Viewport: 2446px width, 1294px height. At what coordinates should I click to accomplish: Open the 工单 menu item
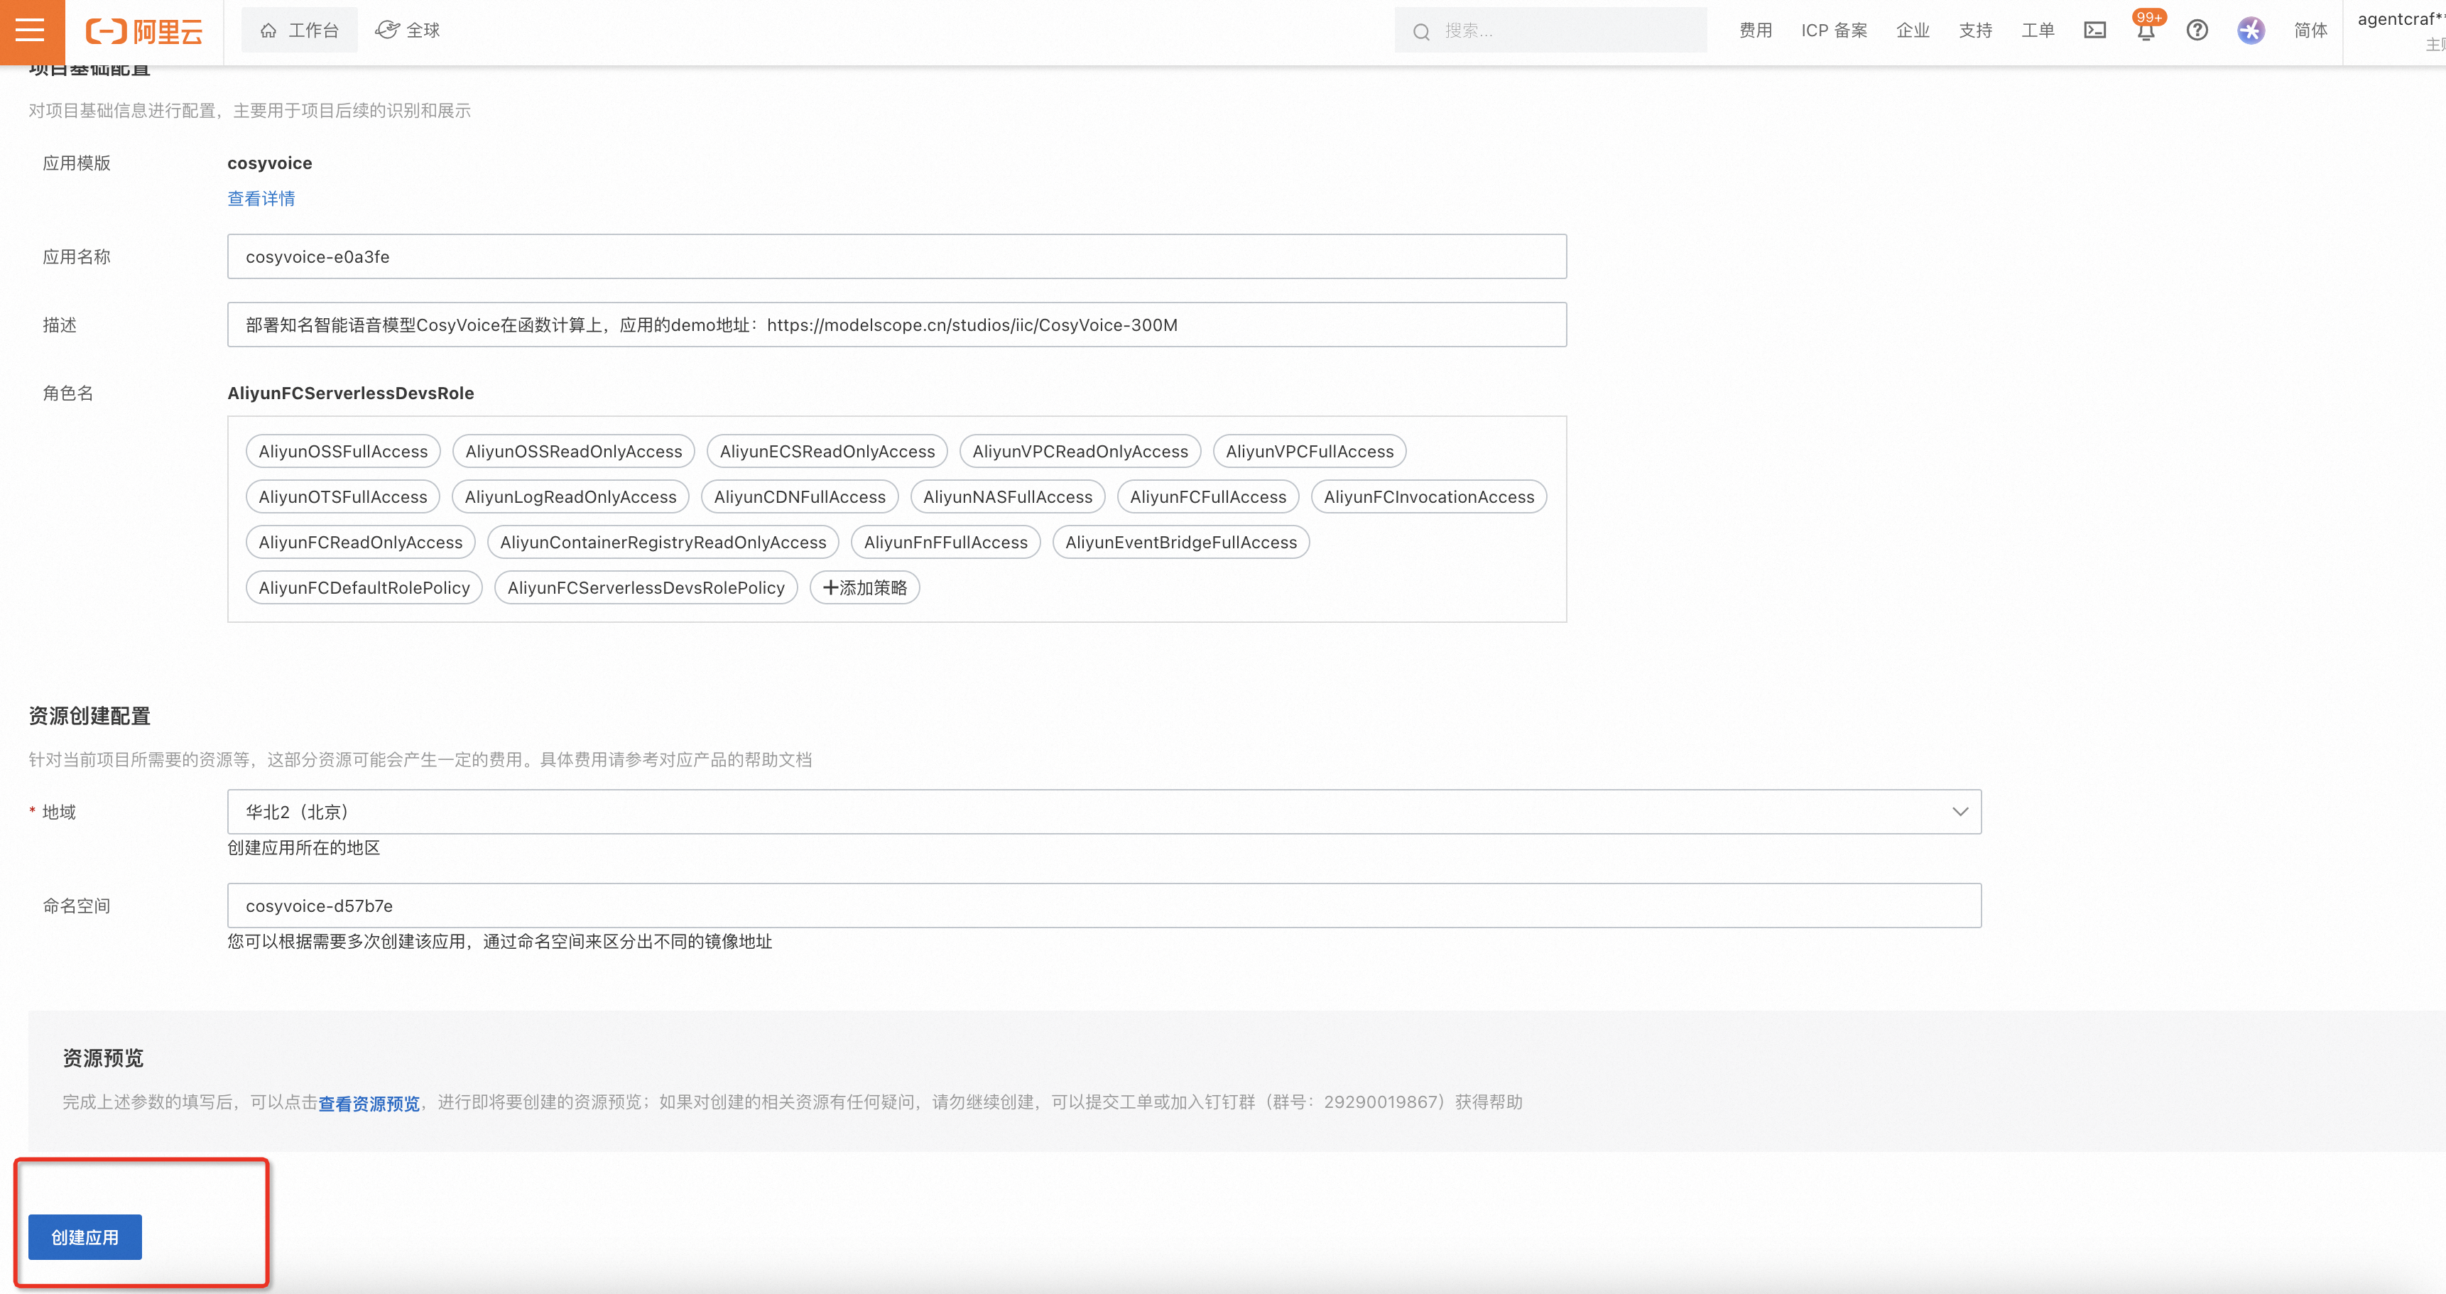(x=2038, y=29)
